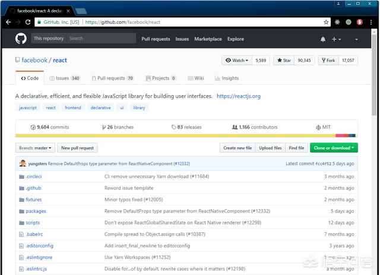Open Explore in top navigation
This screenshot has height=275, width=380.
236,39
